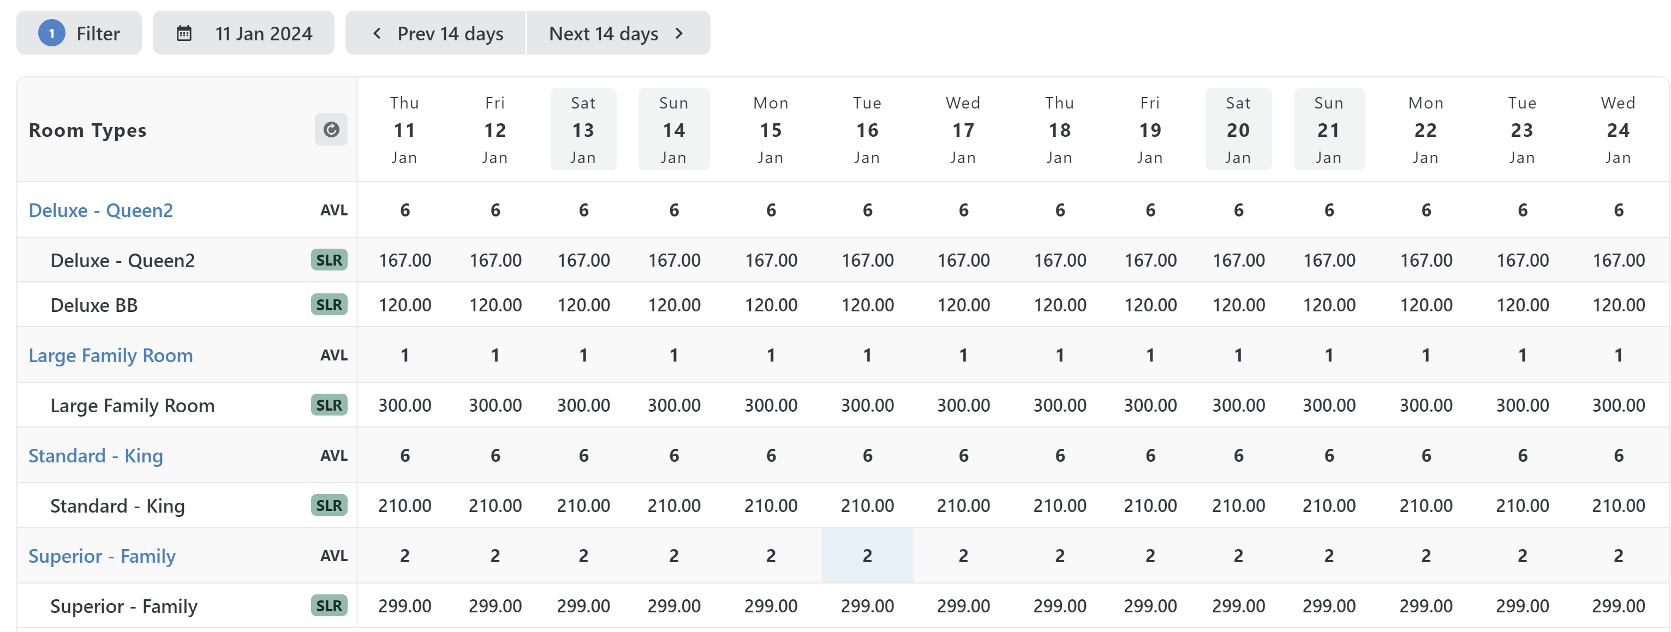Screen dimensions: 1671x632
Task: Open the Deluxe - Queen2 room type link
Action: 100,210
